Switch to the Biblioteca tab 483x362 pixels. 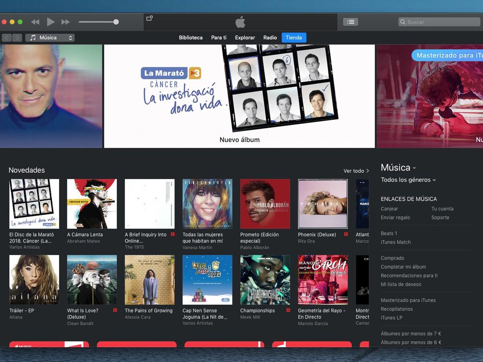click(x=191, y=37)
